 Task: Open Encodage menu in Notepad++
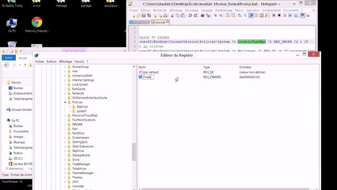[192, 11]
